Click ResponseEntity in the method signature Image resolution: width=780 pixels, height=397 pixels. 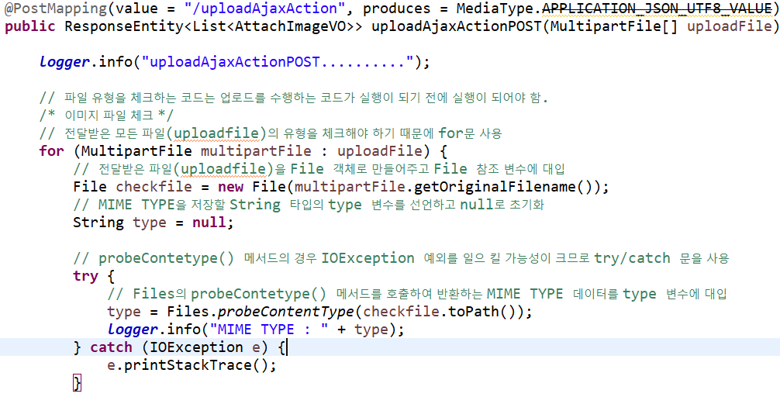124,26
